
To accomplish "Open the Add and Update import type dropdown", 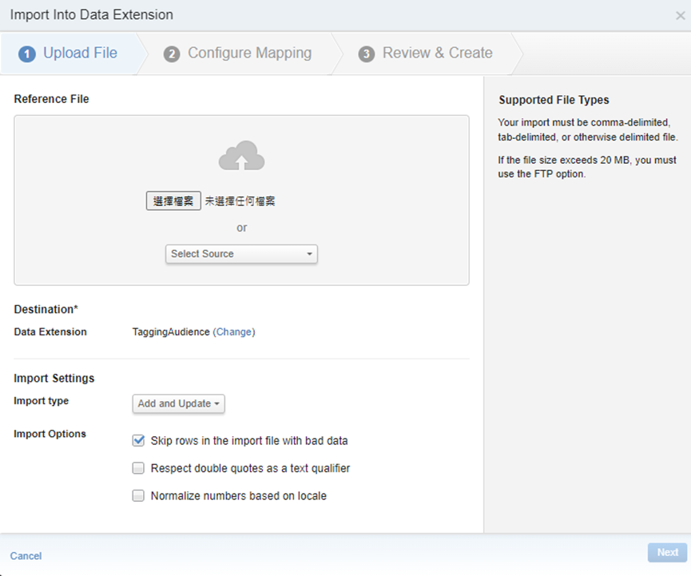I will [178, 403].
